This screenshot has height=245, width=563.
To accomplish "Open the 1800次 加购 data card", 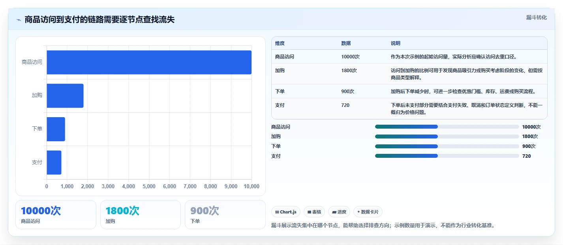I will click(x=140, y=215).
